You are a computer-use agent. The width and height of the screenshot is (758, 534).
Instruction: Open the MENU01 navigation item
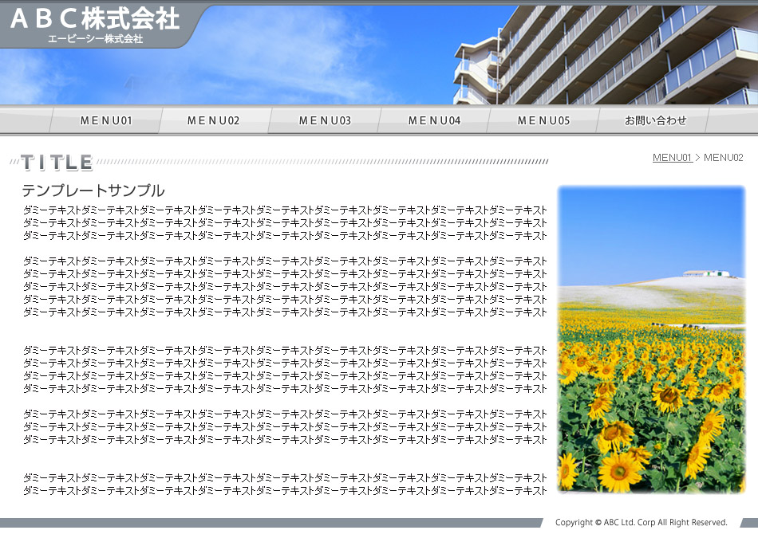pos(106,120)
